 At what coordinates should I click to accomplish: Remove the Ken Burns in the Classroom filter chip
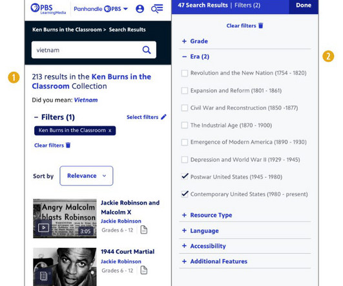coord(110,131)
